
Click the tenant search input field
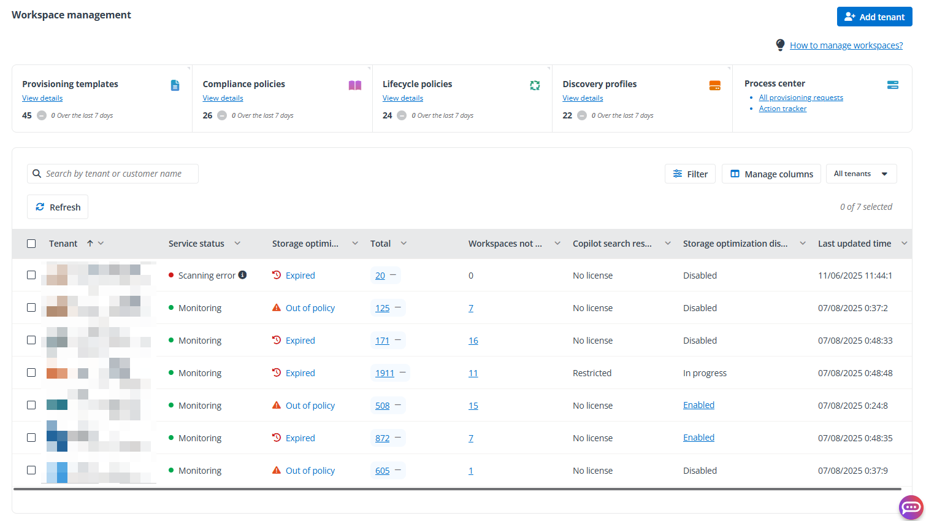(112, 174)
